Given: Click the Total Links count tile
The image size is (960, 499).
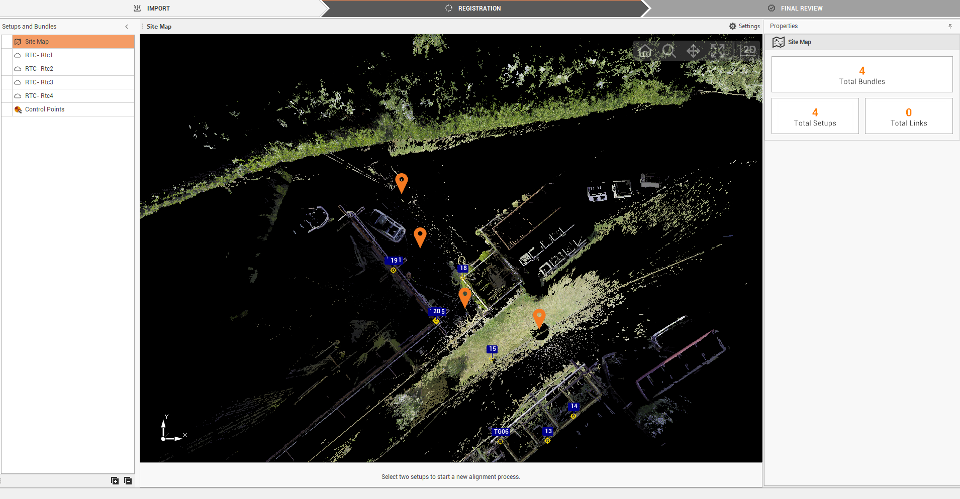Looking at the screenshot, I should [x=908, y=116].
